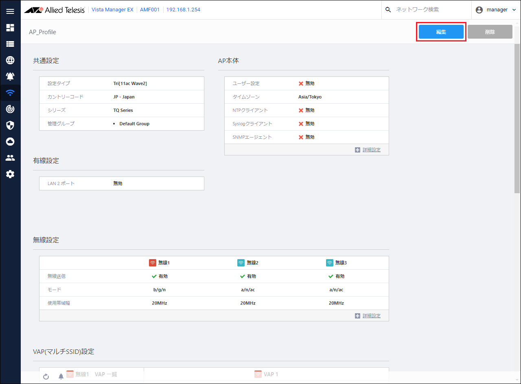Open the cloud sidebar icon

point(10,142)
